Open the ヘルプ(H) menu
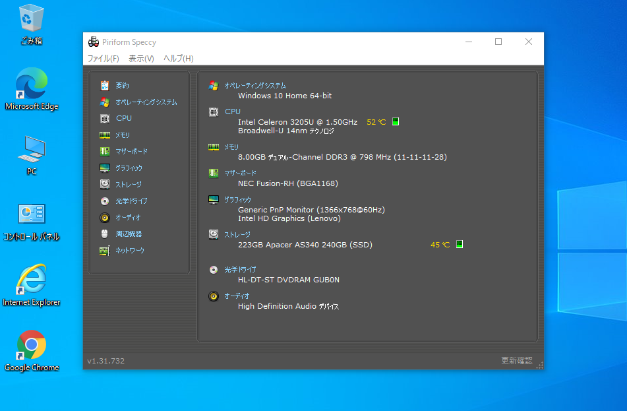The height and width of the screenshot is (411, 627). 179,59
